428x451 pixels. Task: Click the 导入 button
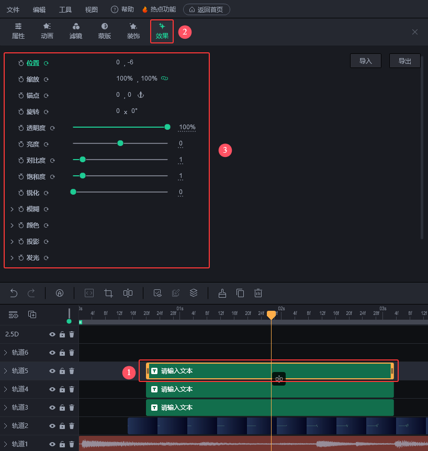365,61
